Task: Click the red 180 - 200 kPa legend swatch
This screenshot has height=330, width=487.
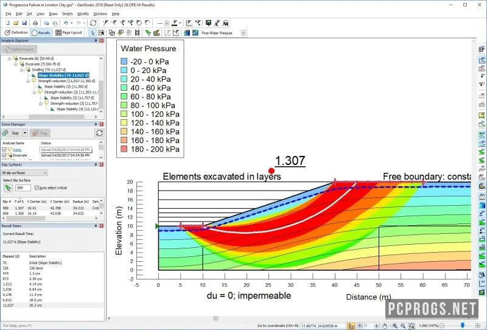Action: pos(124,149)
